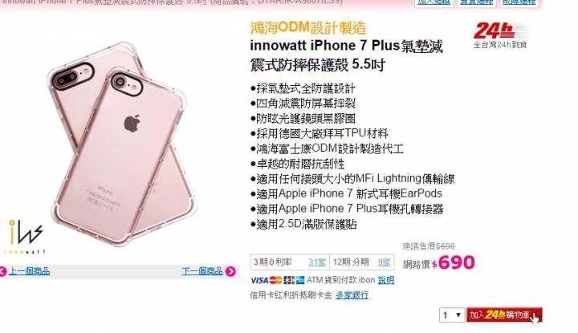
Task: Click the last top-right tracking link button
Action: [519, 2]
